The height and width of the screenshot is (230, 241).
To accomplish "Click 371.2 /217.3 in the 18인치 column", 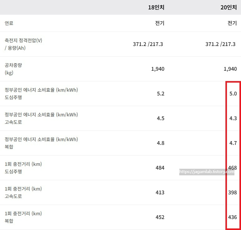I will [148, 44].
